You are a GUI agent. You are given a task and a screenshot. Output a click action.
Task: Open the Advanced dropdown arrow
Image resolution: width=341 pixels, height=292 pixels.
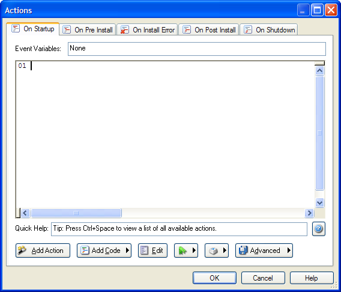(289, 251)
